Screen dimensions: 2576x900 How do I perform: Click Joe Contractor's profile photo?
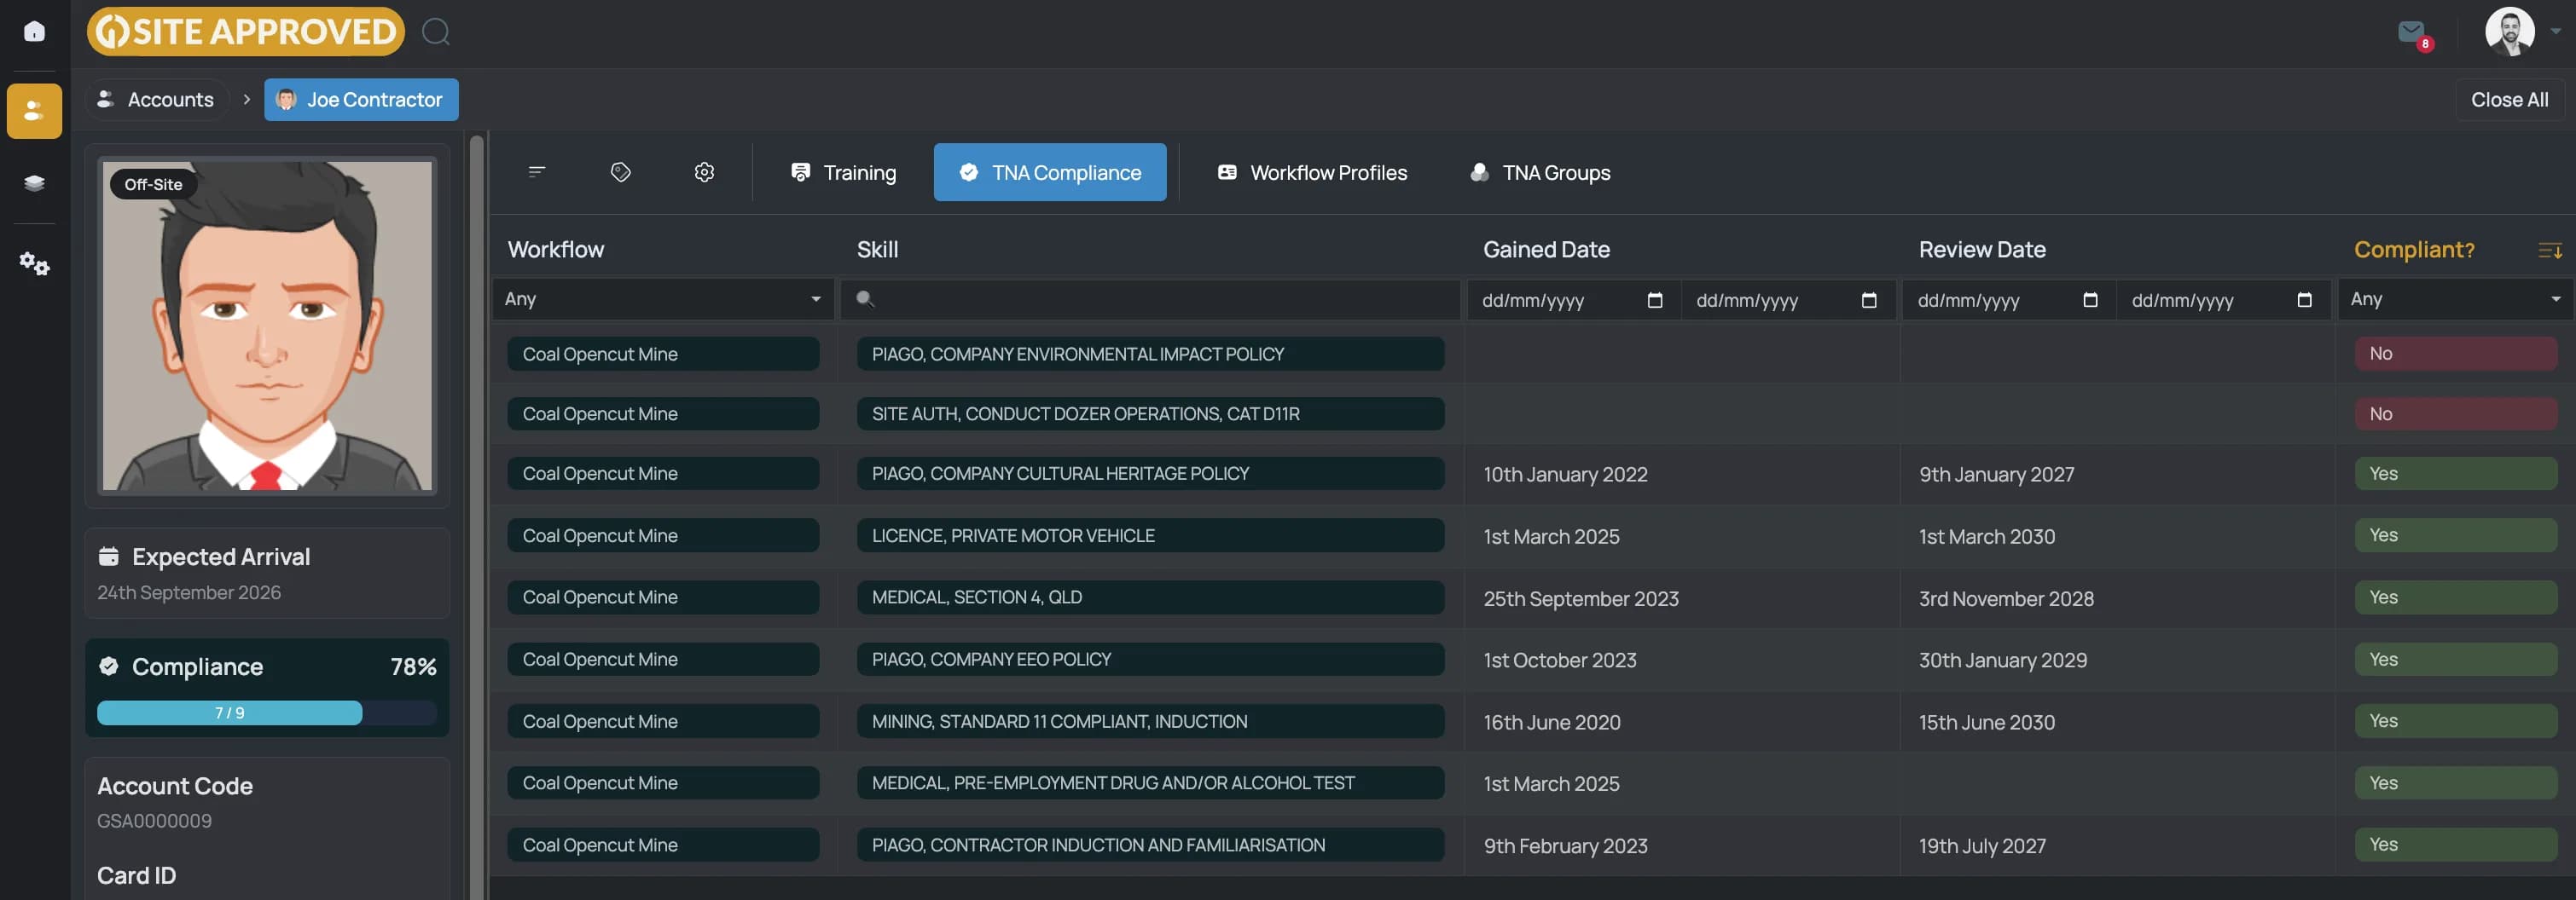tap(267, 326)
